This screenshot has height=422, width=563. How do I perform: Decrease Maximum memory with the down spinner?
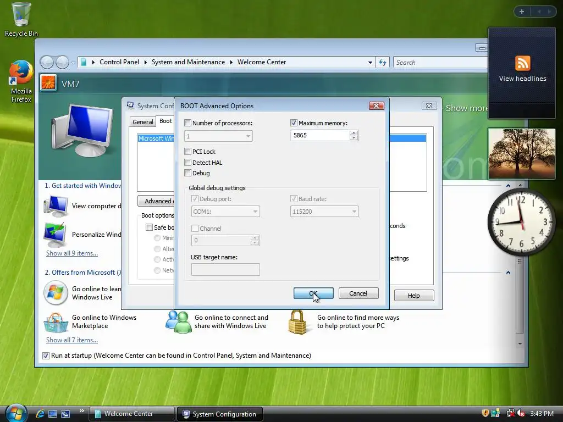pos(354,138)
